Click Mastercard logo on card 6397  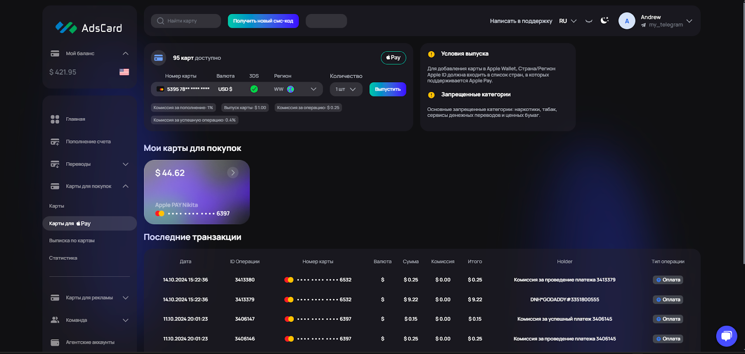point(160,214)
